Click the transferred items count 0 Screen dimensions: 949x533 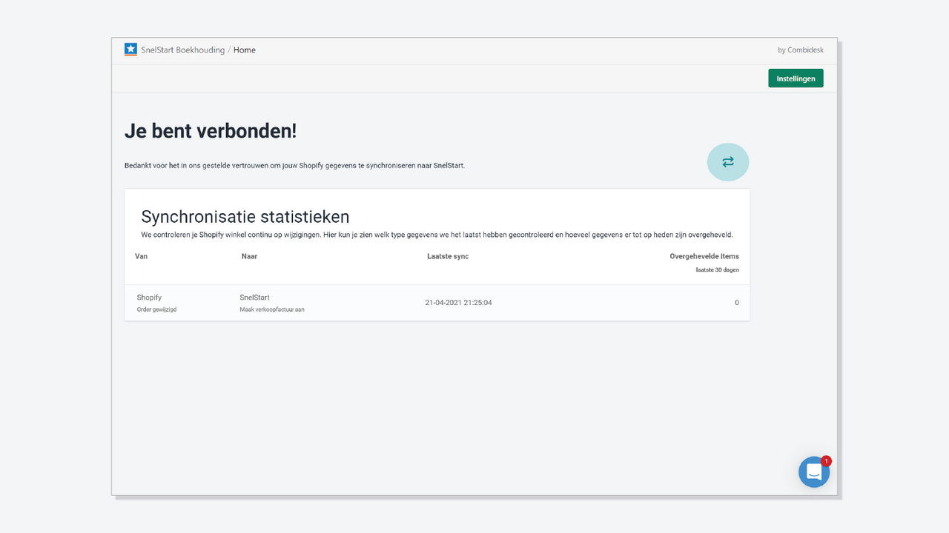point(737,303)
